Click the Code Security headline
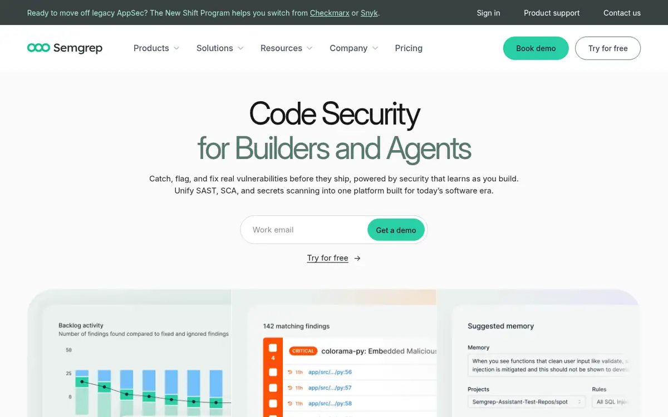 334,114
